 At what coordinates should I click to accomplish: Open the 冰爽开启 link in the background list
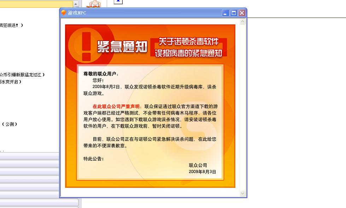point(11,82)
